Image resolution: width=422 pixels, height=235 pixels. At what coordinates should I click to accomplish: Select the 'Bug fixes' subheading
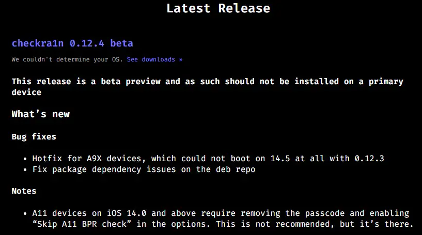tap(34, 137)
